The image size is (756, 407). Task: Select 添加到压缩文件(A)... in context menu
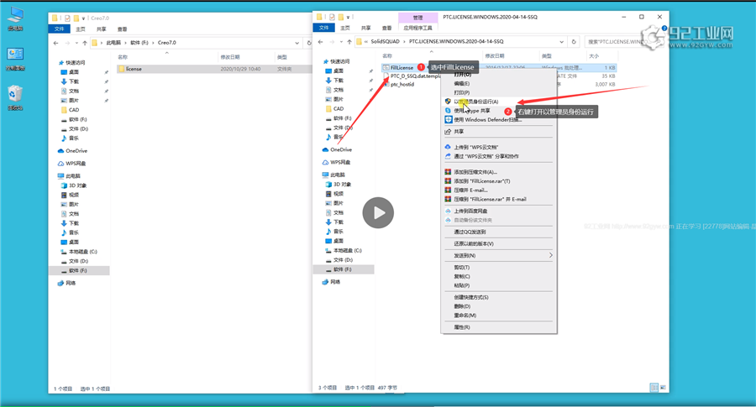coord(475,172)
